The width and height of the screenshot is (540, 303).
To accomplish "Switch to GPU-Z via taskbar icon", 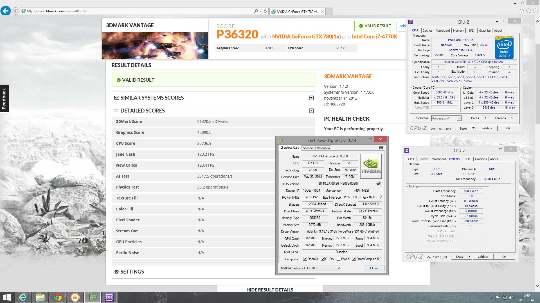I will pyautogui.click(x=92, y=297).
